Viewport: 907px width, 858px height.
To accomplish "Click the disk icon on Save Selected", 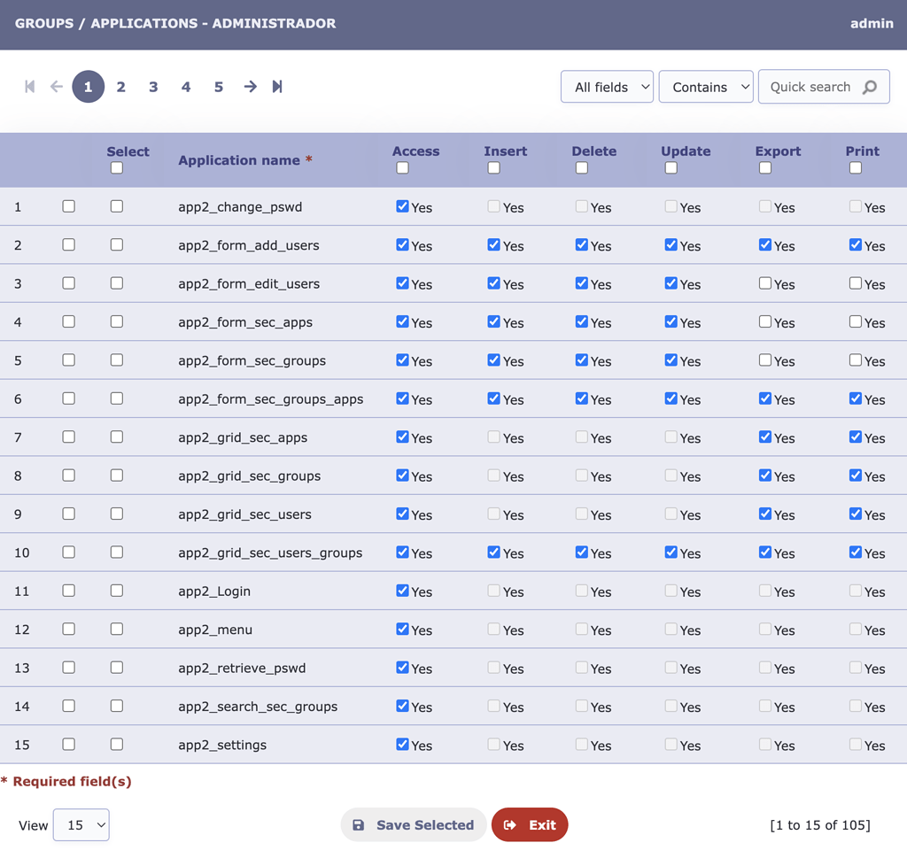I will (x=359, y=824).
